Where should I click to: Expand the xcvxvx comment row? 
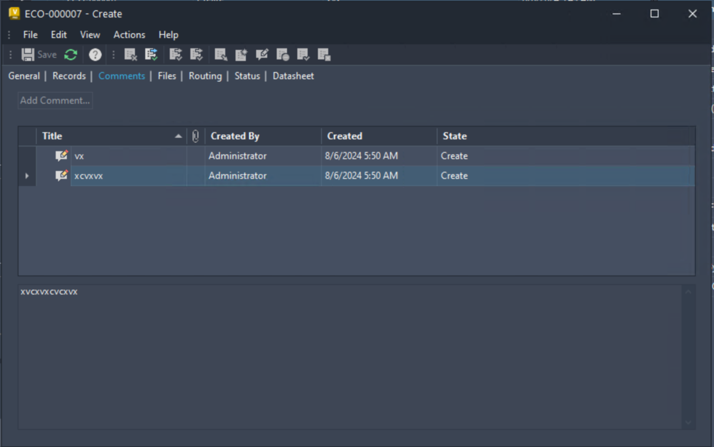coord(26,175)
